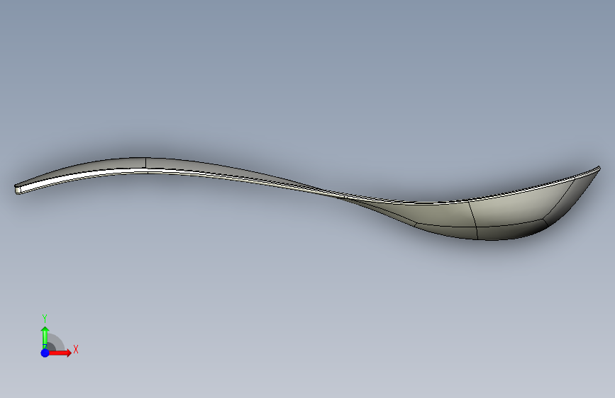Click the red X axis arrow of the triad
Screen dimensions: 615x398
click(60, 353)
